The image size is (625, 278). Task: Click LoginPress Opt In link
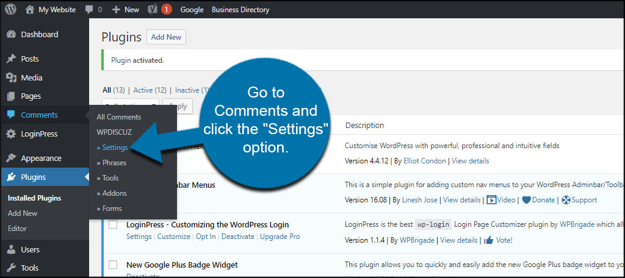pyautogui.click(x=206, y=236)
